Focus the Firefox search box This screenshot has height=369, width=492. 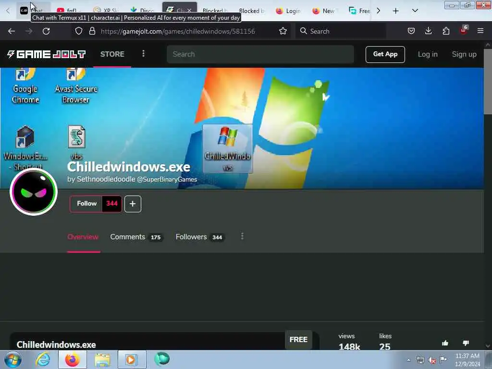tap(341, 31)
